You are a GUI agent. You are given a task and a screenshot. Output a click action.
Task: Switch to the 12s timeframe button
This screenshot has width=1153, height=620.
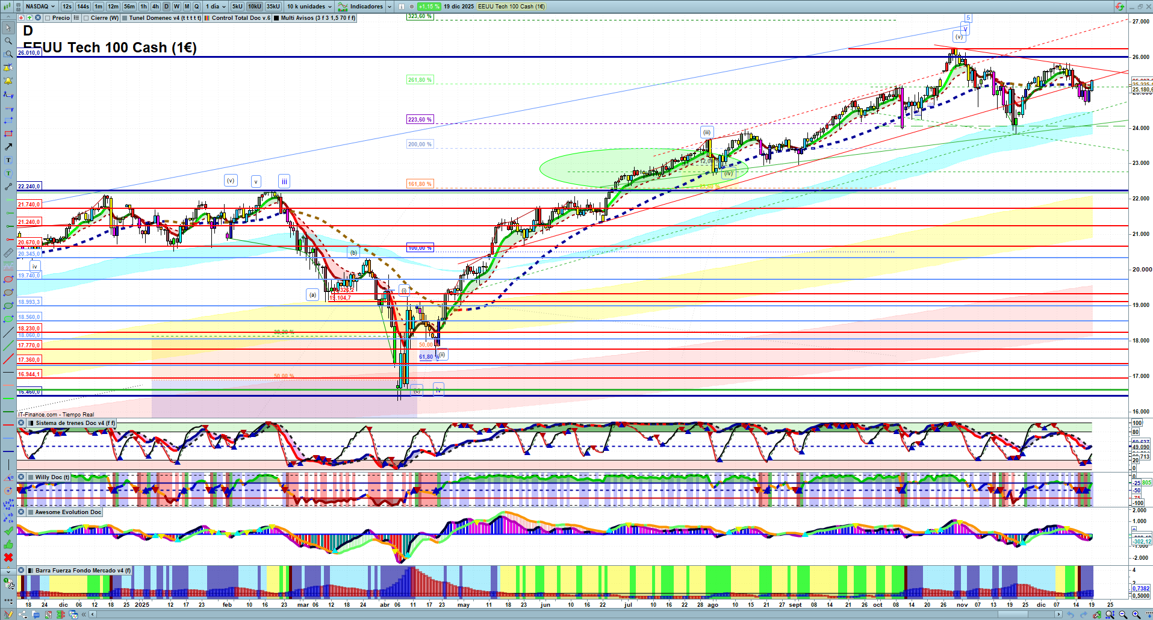[x=67, y=7]
